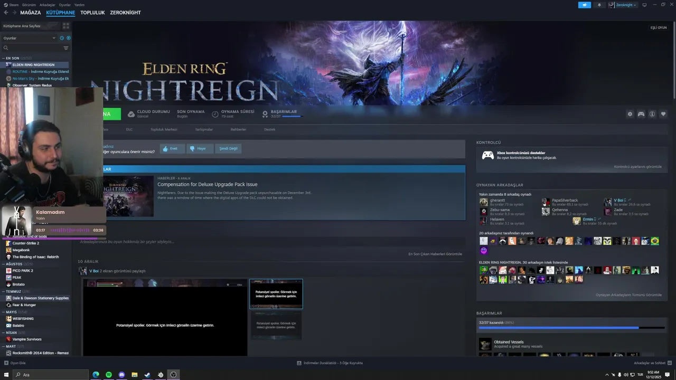Screen dimensions: 676x380
Task: Select ELDEN RING NIGHTREIGN in game list
Action: point(35,65)
